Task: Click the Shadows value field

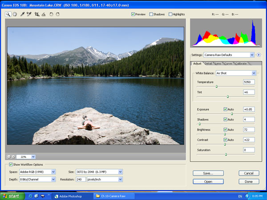Action: 249,120
